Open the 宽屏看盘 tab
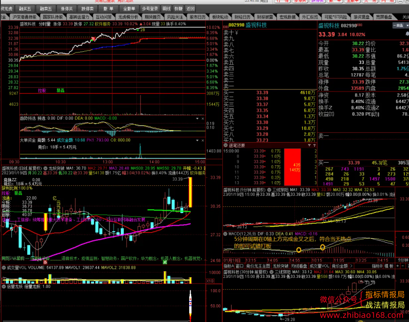Image resolution: width=409 pixels, height=322 pixels. click(x=384, y=17)
